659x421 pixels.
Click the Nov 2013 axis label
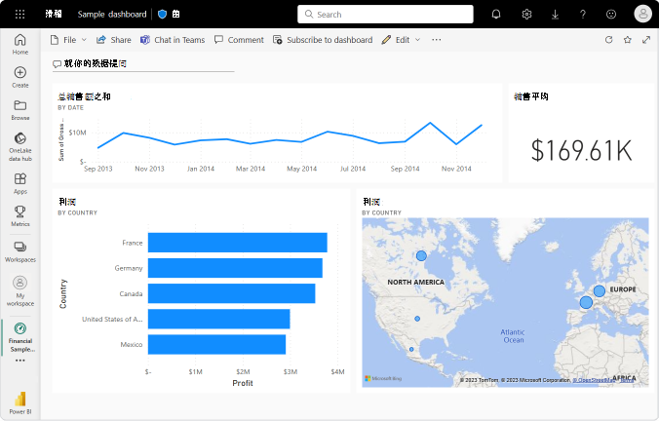(149, 169)
